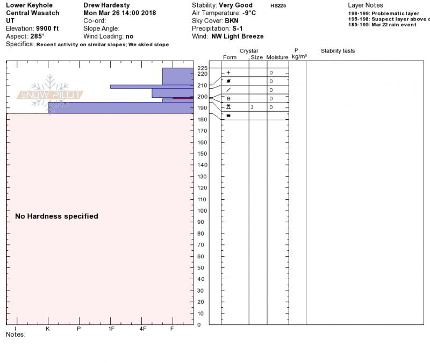Click the slash decomposing crystal form symbol
The height and width of the screenshot is (363, 430).
point(228,90)
